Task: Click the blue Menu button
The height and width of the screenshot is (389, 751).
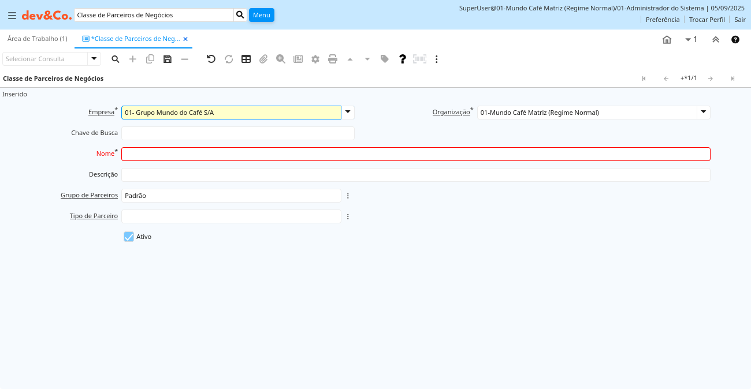Action: click(261, 15)
